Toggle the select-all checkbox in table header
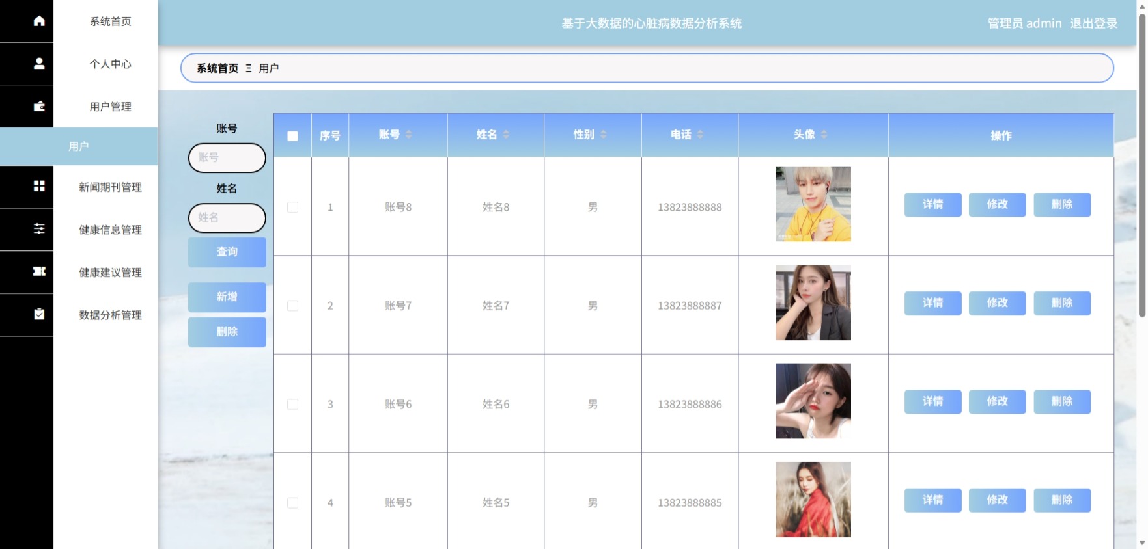This screenshot has width=1148, height=549. [292, 136]
